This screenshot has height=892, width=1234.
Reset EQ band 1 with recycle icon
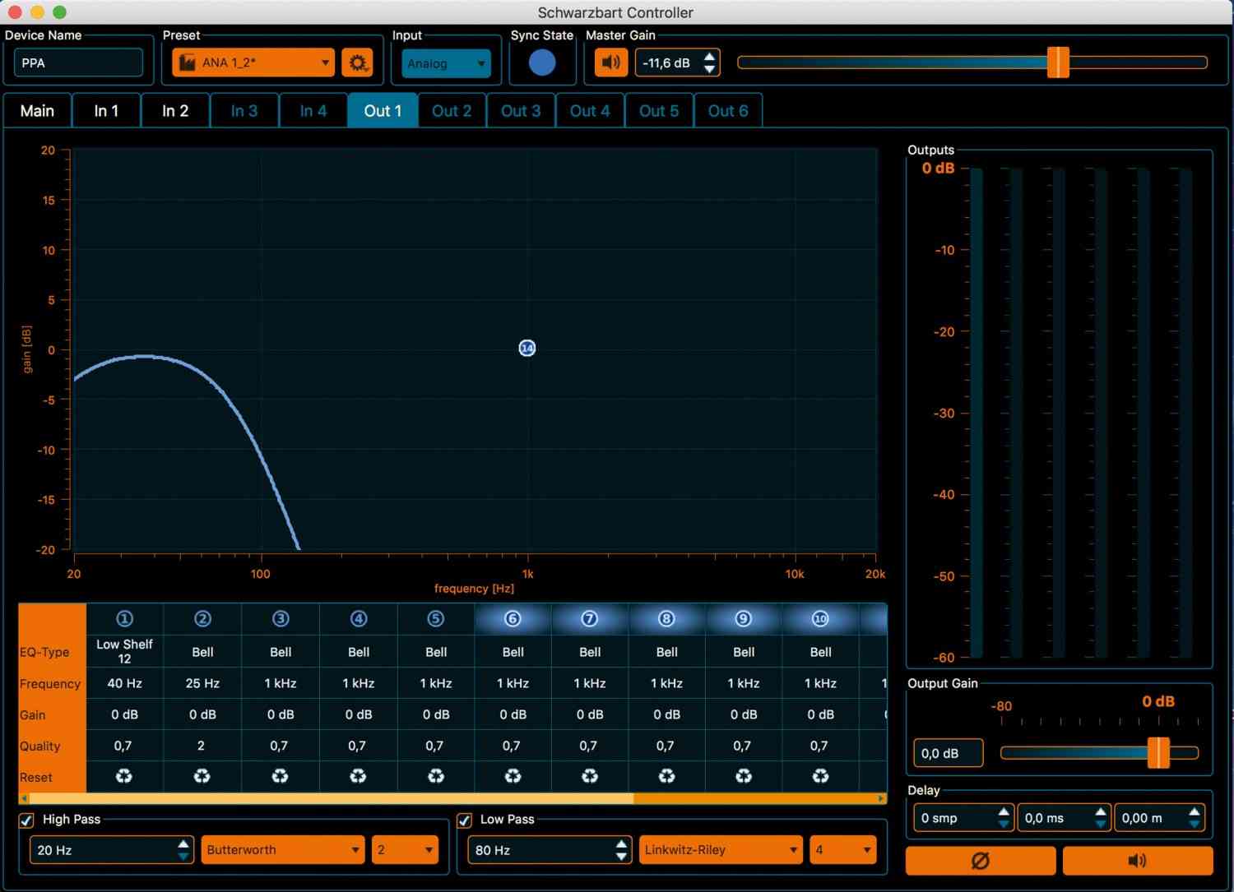[124, 776]
